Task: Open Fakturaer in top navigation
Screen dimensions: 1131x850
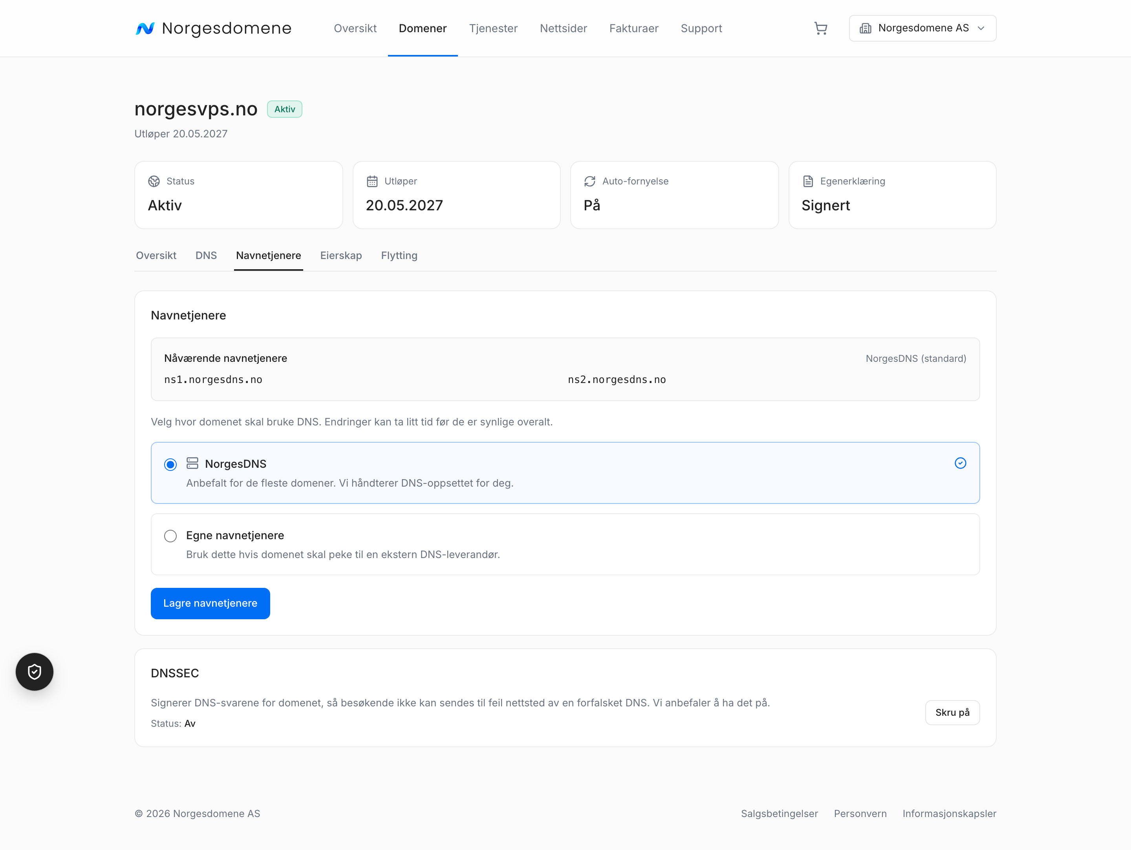Action: (633, 28)
